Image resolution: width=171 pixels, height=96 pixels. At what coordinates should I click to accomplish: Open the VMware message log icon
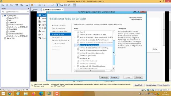(168, 90)
